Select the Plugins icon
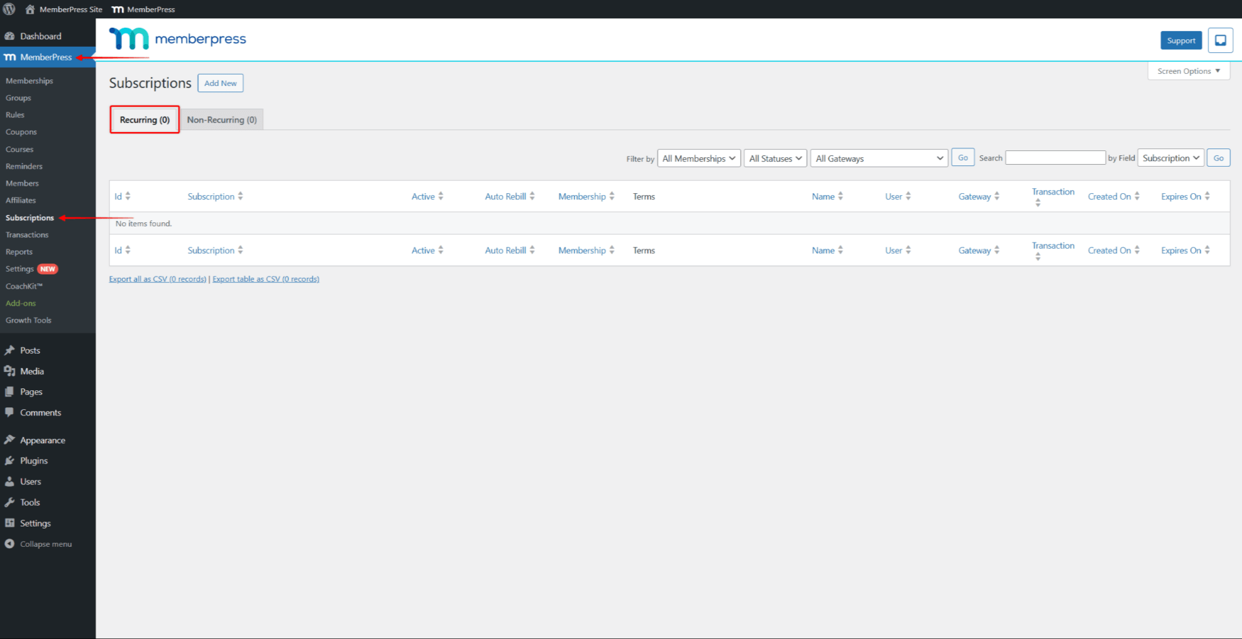 coord(9,460)
